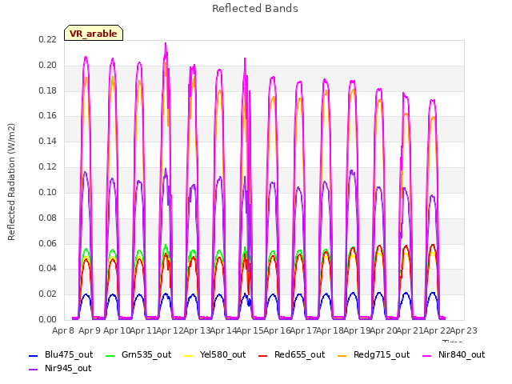Click the Apr 9 x-axis tick label
Image resolution: width=512 pixels, height=384 pixels.
point(90,330)
